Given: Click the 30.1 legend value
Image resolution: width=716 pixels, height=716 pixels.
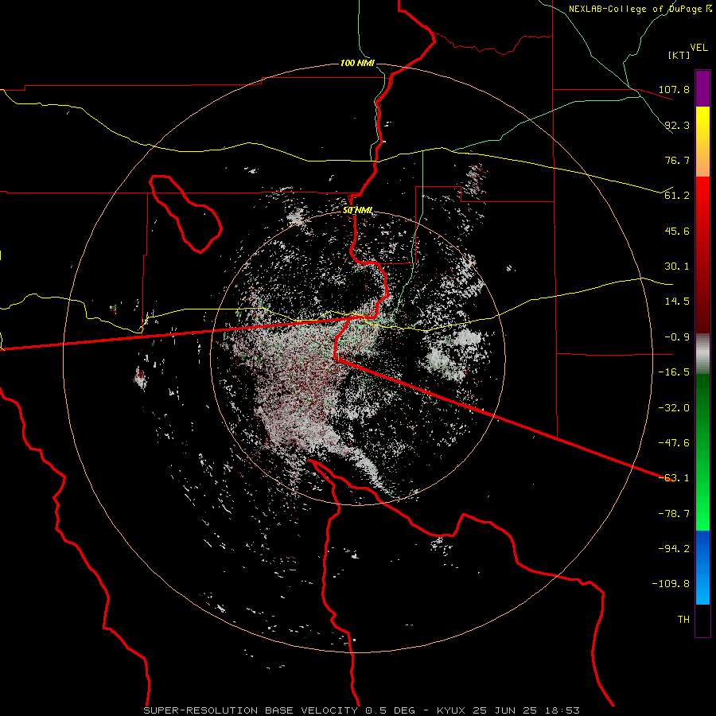Looking at the screenshot, I should click(x=677, y=267).
